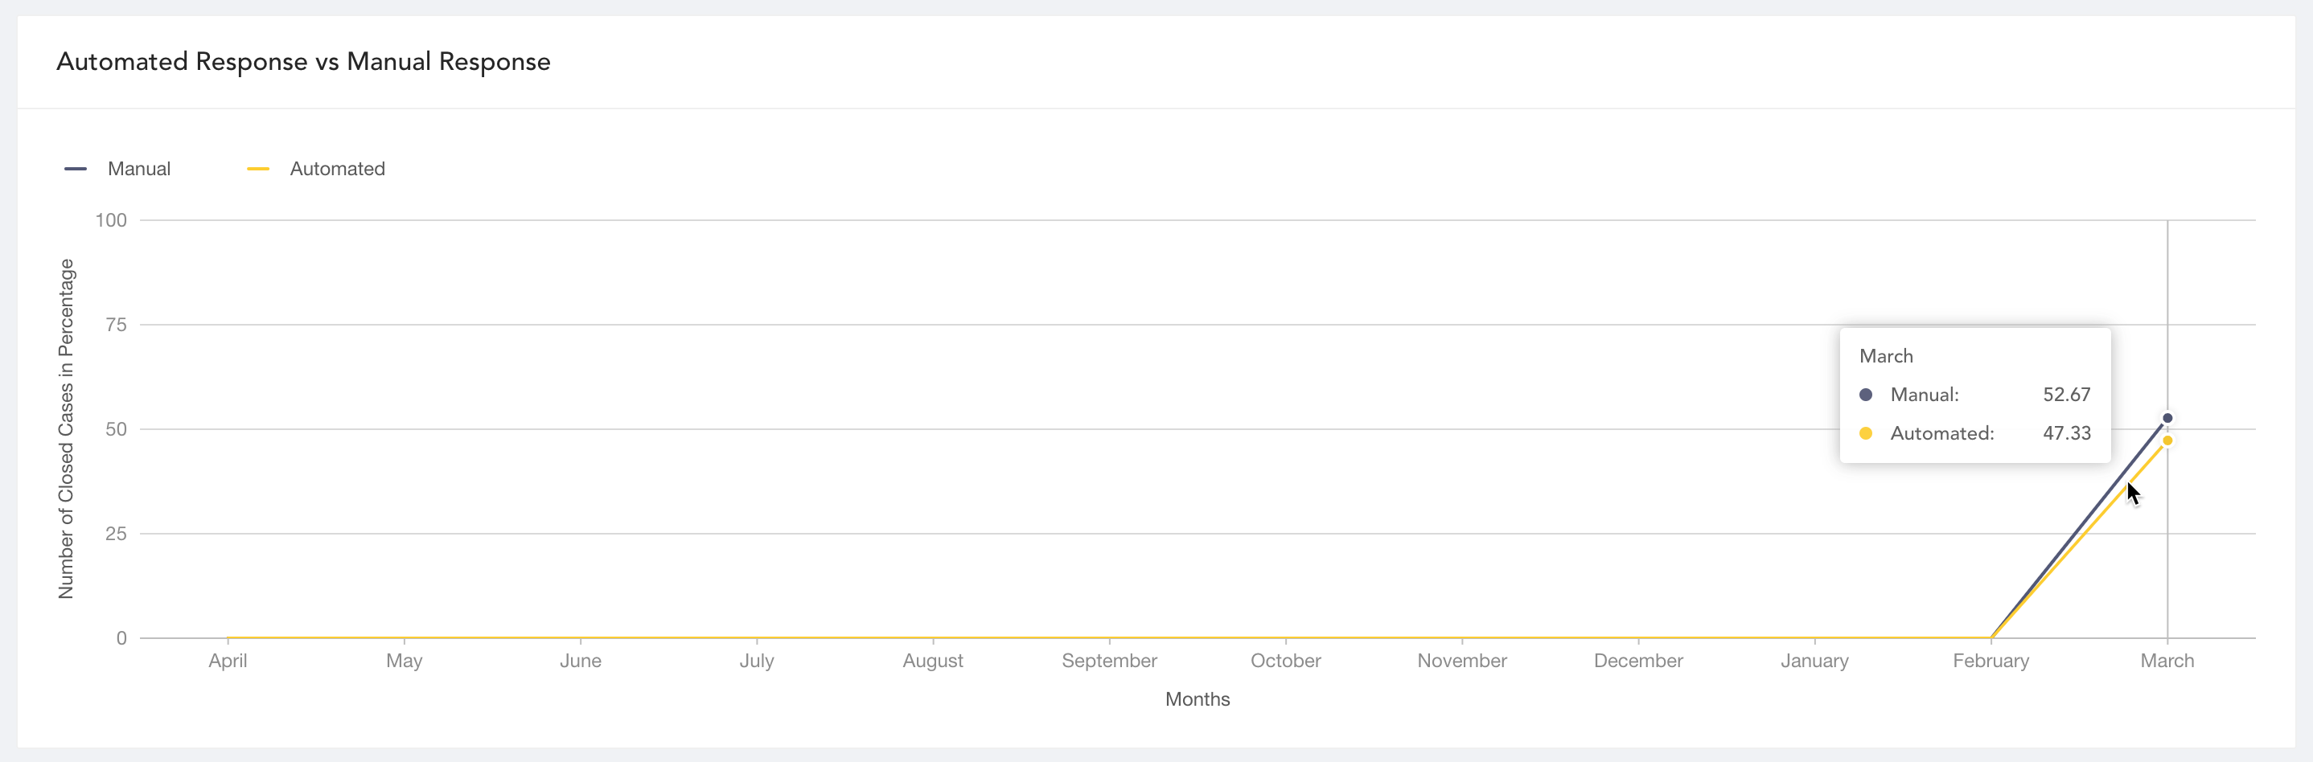Viewport: 2313px width, 762px height.
Task: Select the yellow Automated data point for March
Action: [2167, 440]
